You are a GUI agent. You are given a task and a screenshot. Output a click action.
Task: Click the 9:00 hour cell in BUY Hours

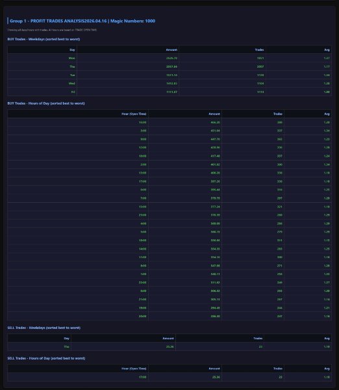click(78, 139)
